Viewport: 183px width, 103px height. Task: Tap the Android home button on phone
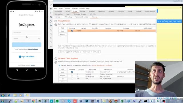tap(27, 70)
